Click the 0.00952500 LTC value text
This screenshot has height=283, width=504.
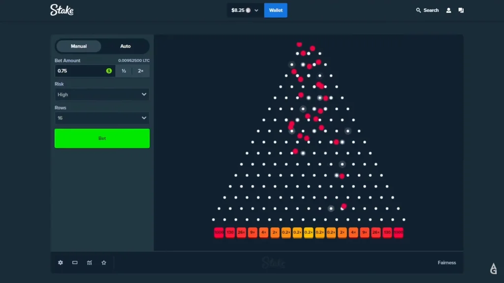[x=134, y=60]
